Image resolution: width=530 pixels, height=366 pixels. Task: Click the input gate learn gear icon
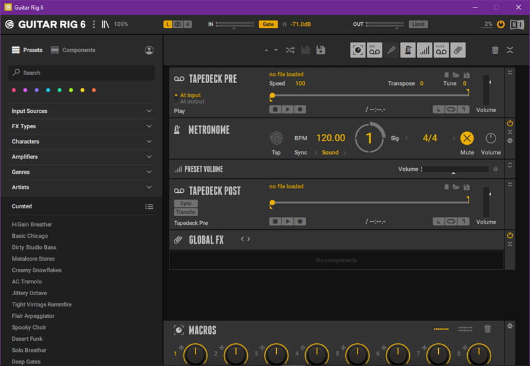(285, 24)
